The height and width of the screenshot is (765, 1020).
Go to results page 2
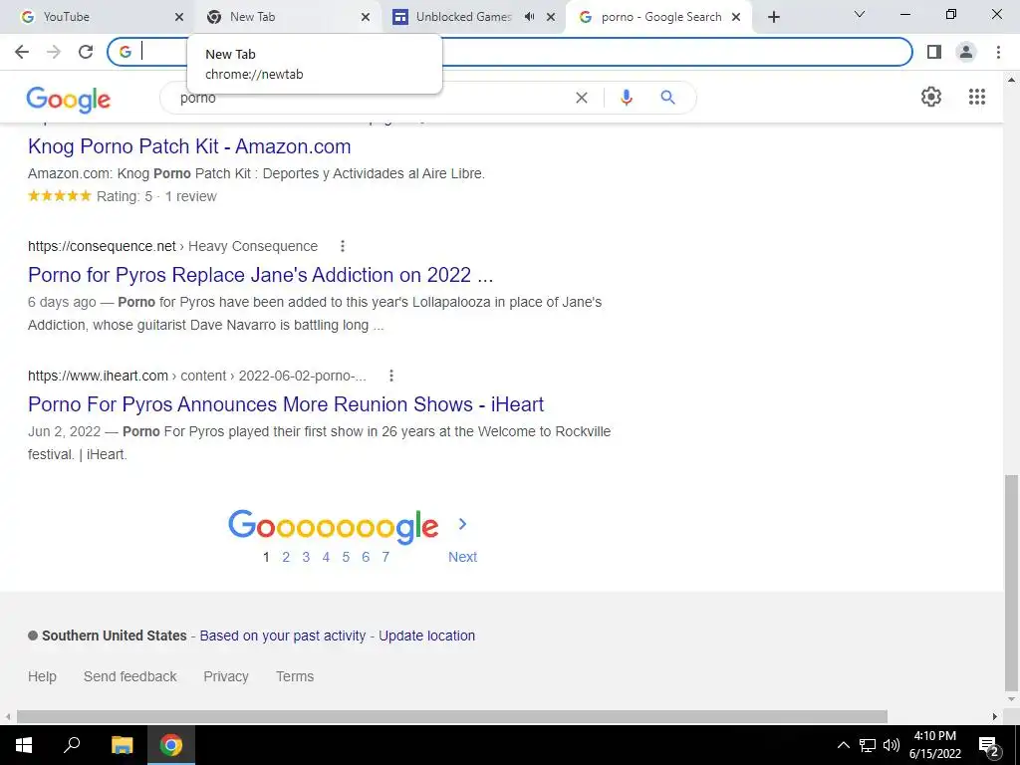286,557
